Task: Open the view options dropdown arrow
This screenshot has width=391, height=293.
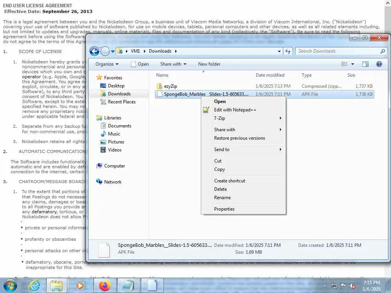Action: tap(352, 64)
